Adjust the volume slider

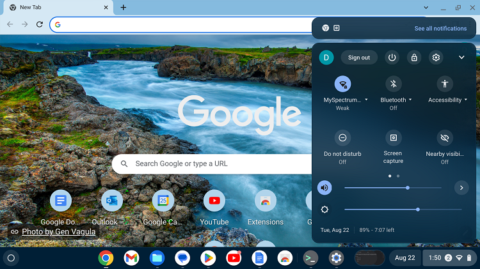point(408,188)
